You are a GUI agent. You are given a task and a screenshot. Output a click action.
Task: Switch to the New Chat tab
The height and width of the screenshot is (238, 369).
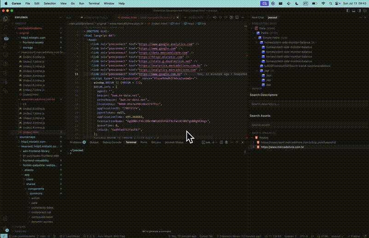point(258,18)
